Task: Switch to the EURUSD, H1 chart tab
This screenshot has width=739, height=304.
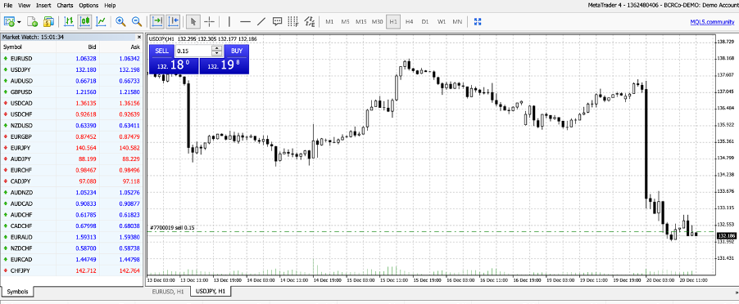Action: [x=168, y=292]
